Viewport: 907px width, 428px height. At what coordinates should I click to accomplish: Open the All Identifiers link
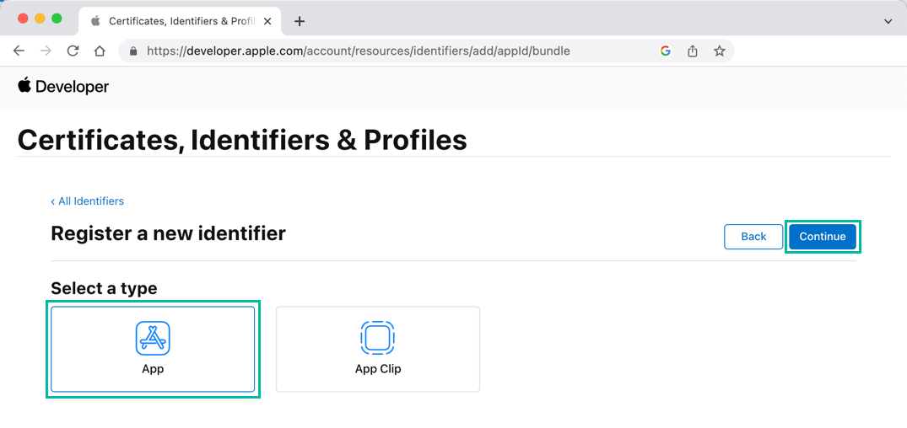point(88,201)
